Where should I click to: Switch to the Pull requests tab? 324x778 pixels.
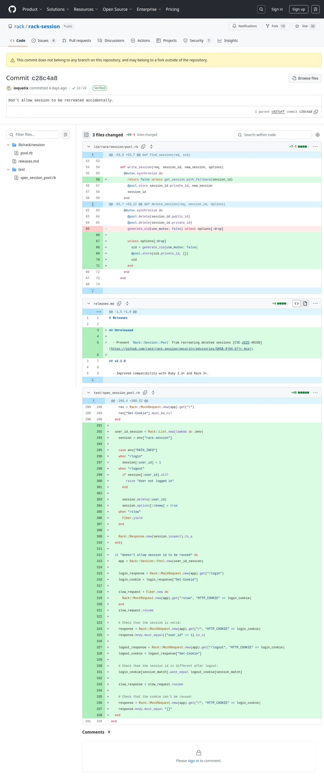pyautogui.click(x=77, y=41)
